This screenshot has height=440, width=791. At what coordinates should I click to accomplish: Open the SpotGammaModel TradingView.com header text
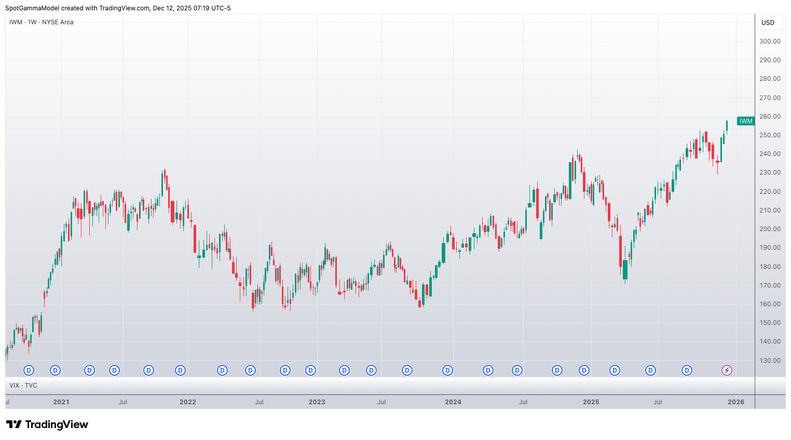(x=118, y=8)
